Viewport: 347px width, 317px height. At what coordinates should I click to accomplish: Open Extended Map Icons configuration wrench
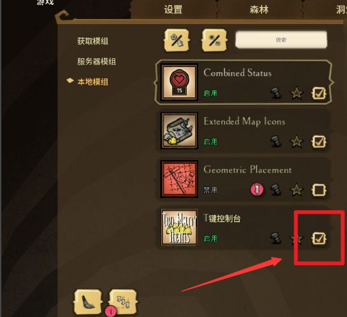click(x=275, y=141)
